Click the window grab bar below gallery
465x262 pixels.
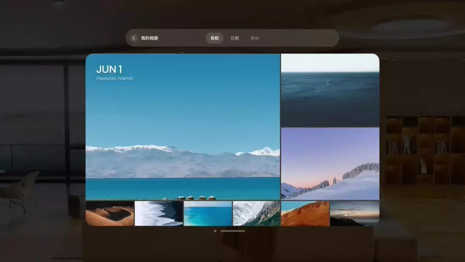click(232, 231)
